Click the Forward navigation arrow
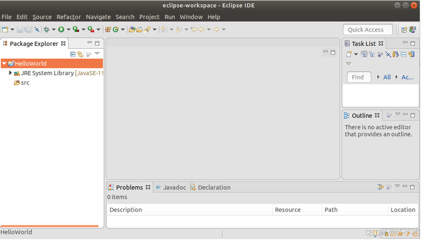Viewport: 421px width, 240px height. coord(216,29)
